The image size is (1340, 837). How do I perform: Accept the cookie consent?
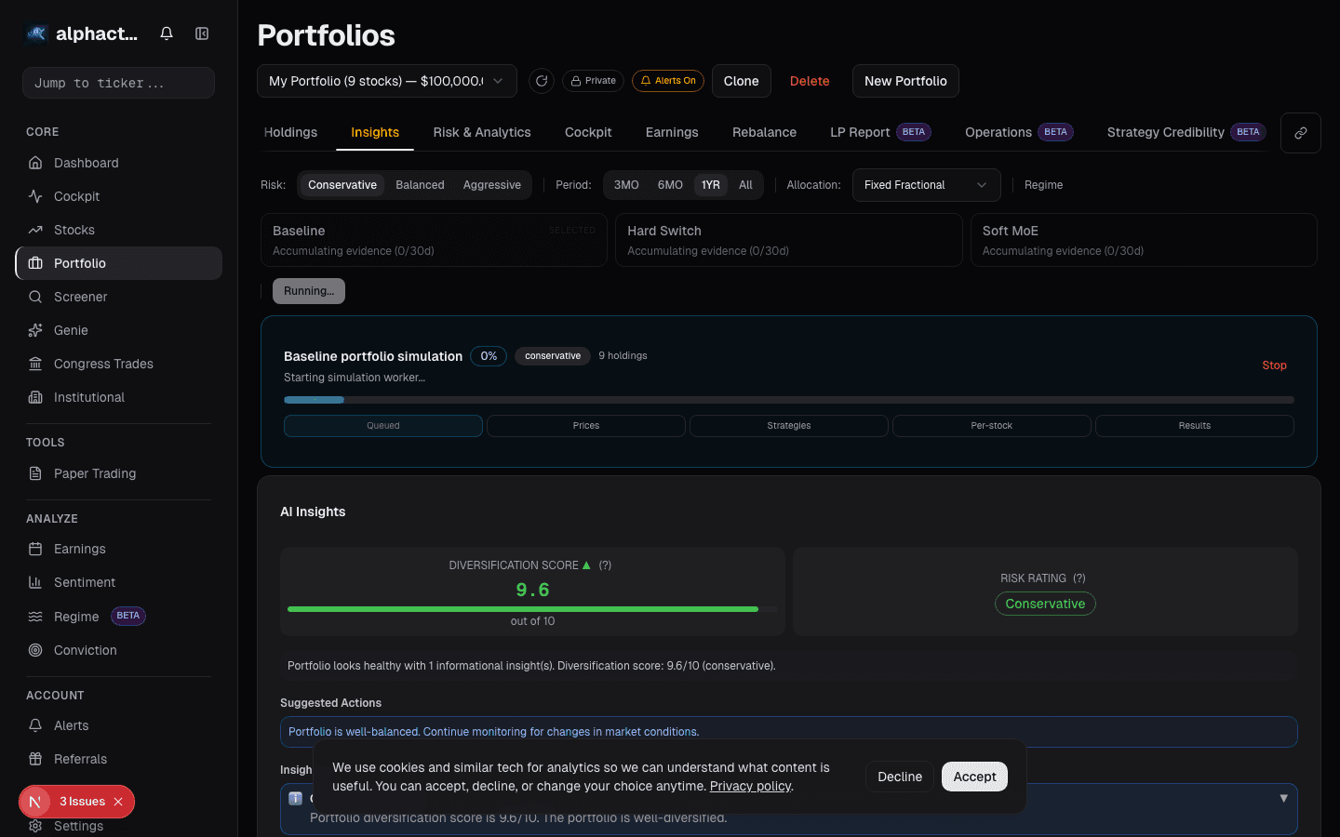974,777
